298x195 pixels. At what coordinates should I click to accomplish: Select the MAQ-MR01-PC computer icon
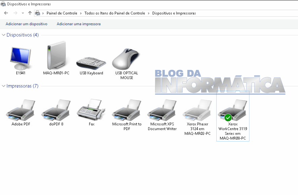56,55
